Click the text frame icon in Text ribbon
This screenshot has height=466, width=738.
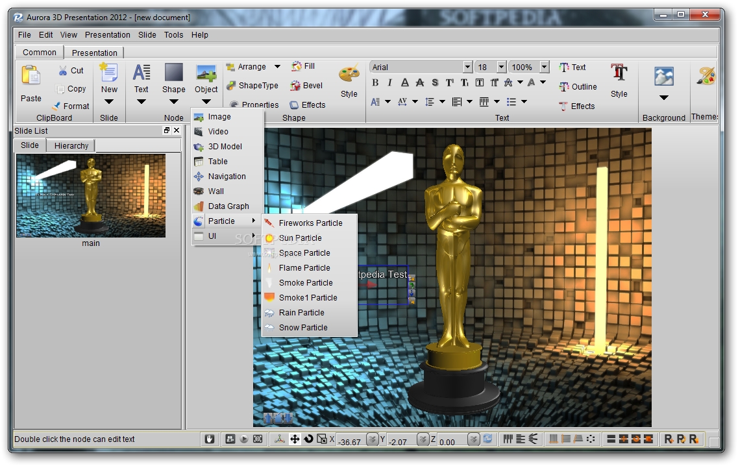479,83
